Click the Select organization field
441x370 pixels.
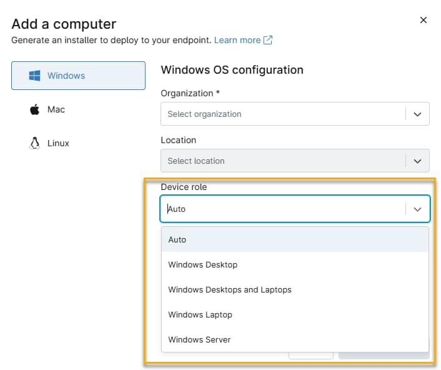282,114
